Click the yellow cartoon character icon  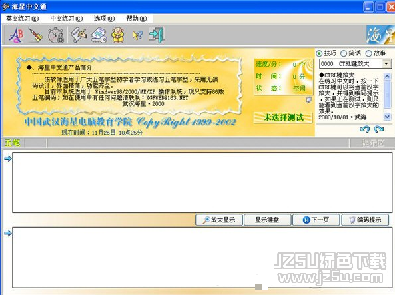[x=118, y=35]
